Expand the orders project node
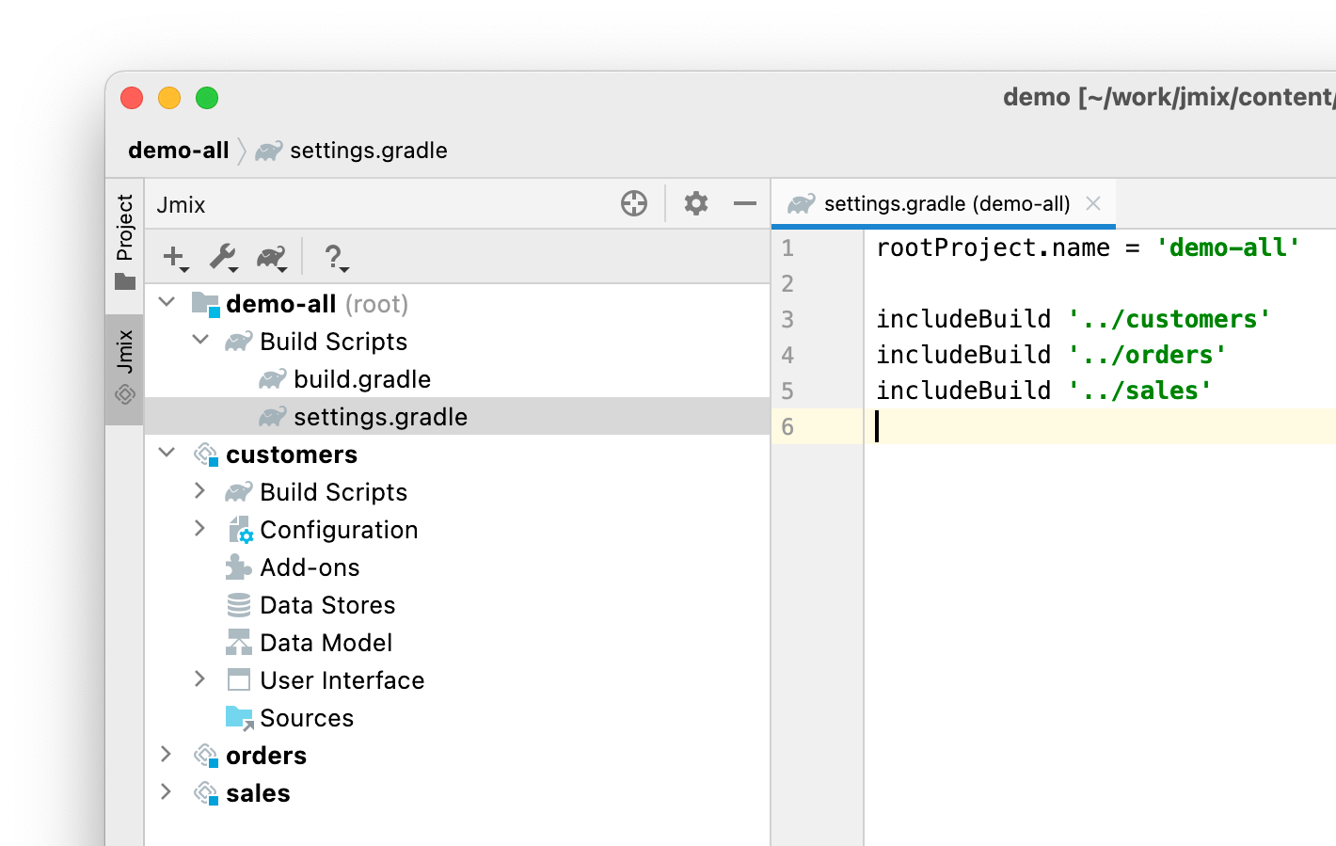This screenshot has width=1336, height=846. 166,754
